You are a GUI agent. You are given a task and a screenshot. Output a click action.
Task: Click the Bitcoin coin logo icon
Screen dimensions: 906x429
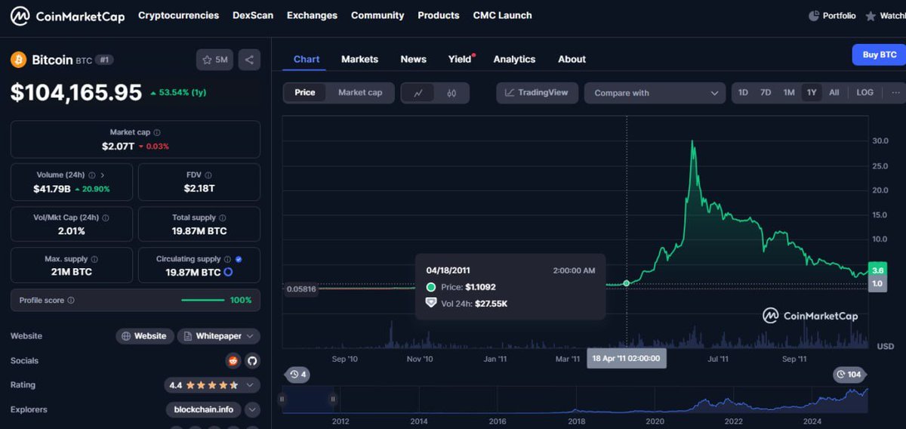(x=18, y=60)
